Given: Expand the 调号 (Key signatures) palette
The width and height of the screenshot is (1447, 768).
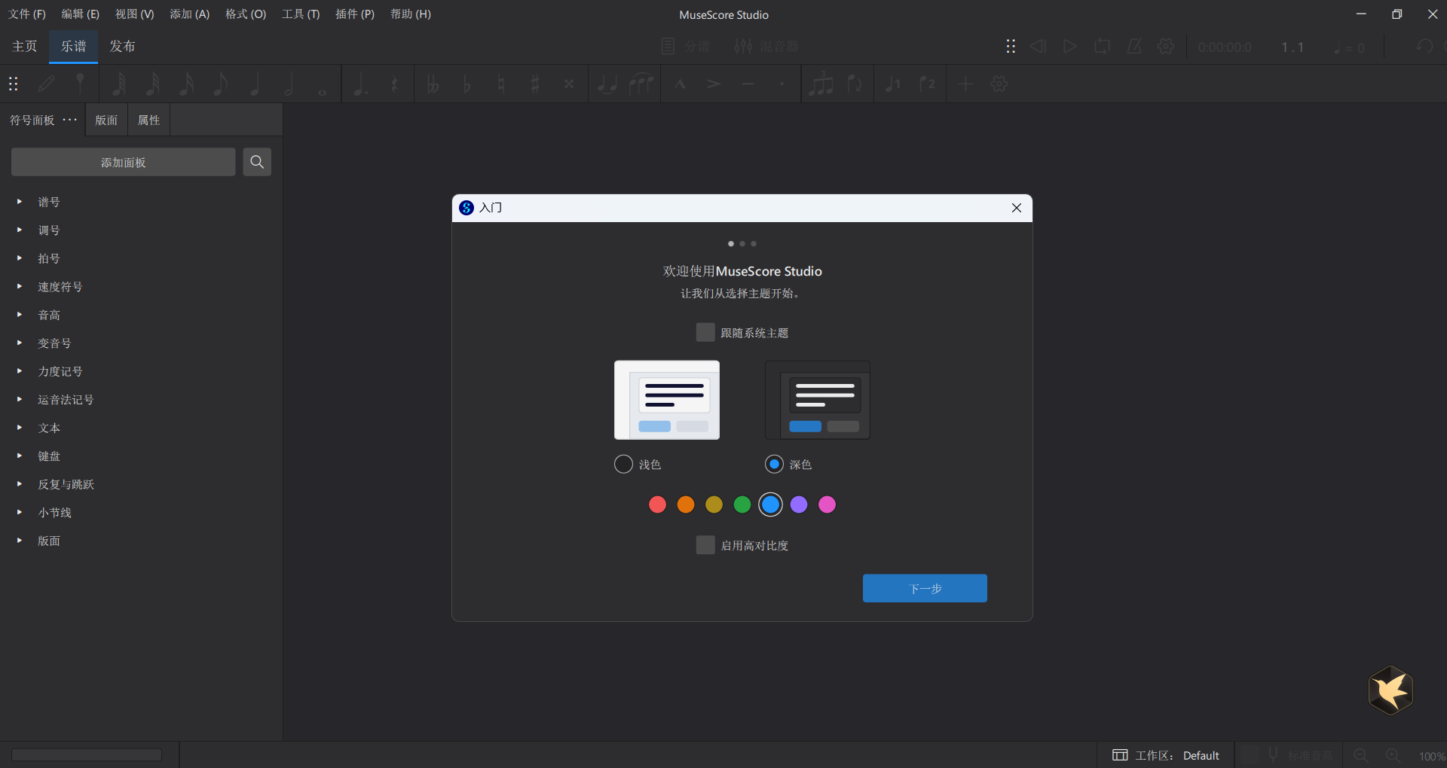Looking at the screenshot, I should (20, 230).
